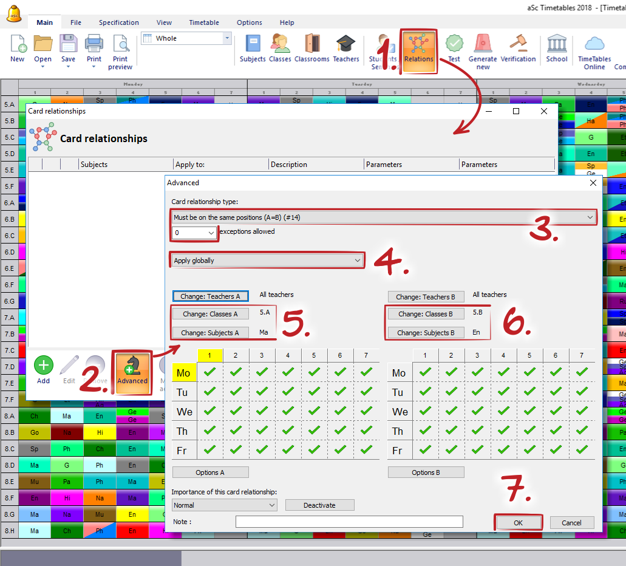The height and width of the screenshot is (566, 626).
Task: Toggle Friday period 7 checkmark in grid B
Action: click(x=582, y=450)
